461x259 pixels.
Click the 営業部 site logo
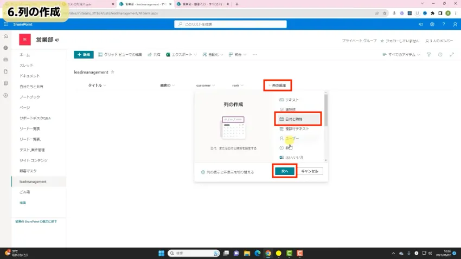point(25,40)
